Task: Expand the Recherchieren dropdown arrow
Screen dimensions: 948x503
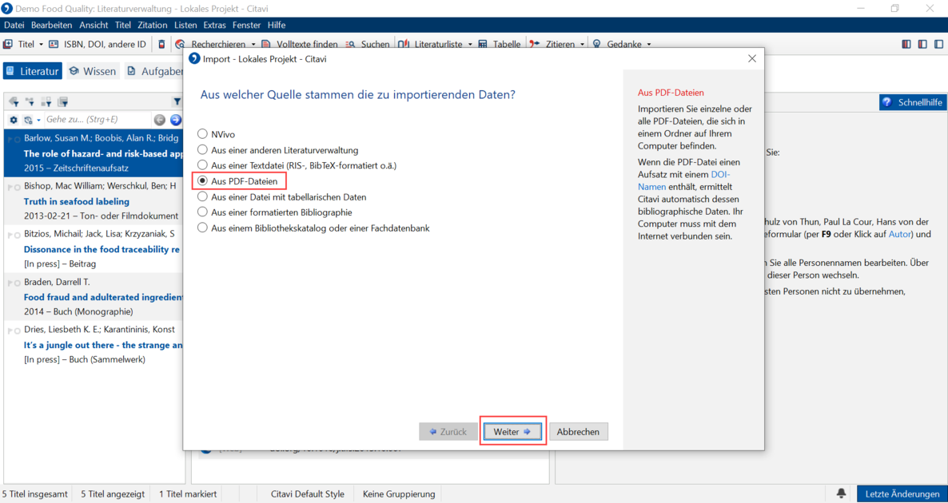Action: [253, 44]
